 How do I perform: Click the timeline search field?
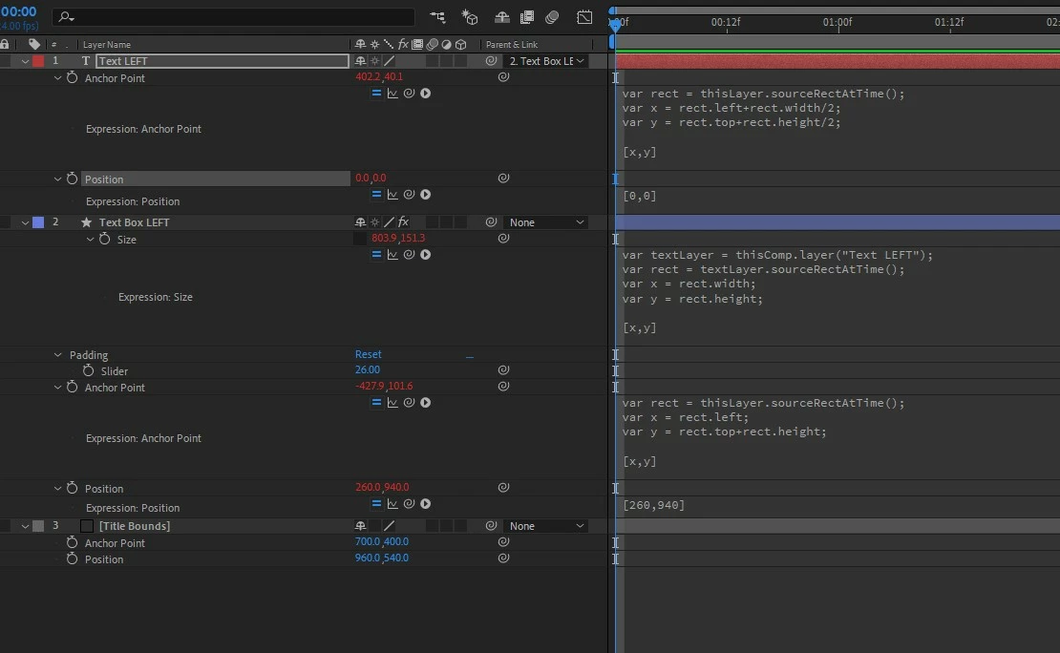(233, 17)
